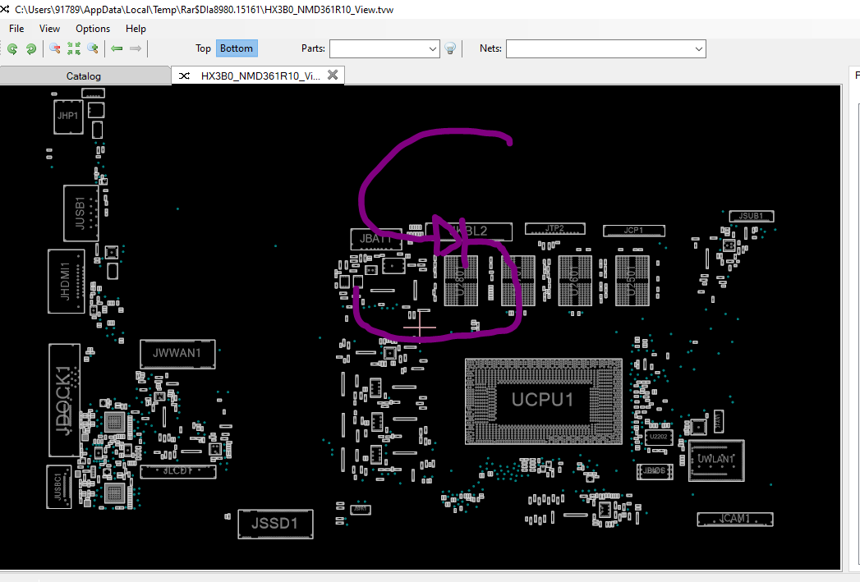Select the JWWAN1 connector
Image resolution: width=860 pixels, height=582 pixels.
(x=177, y=354)
